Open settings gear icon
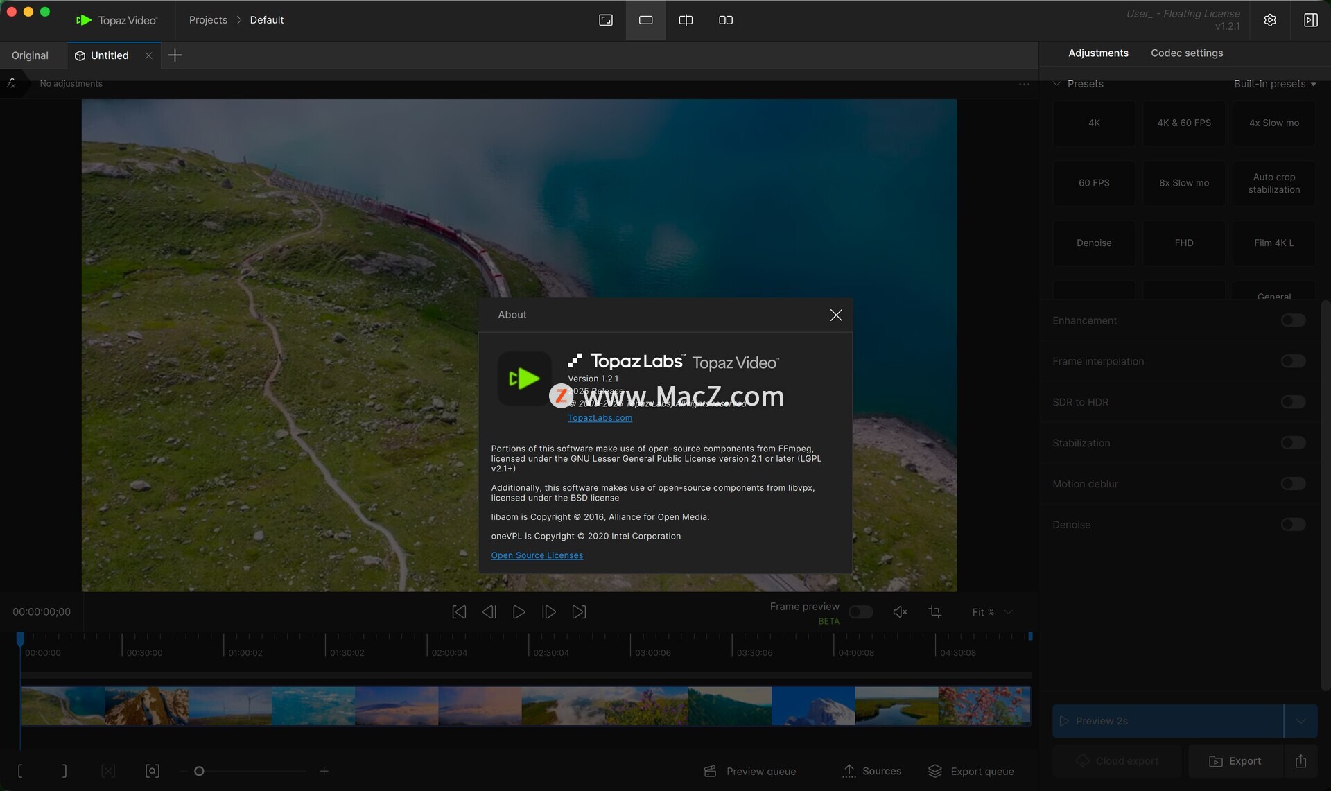Screen dimensions: 1331x791 pos(1269,20)
